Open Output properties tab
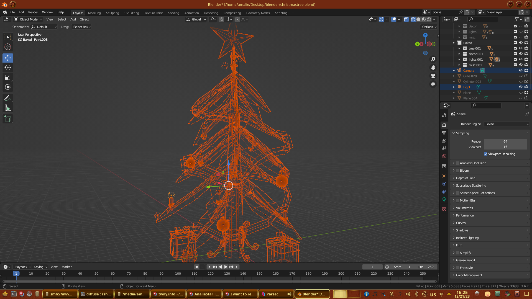Viewport: 532px width, 299px height. tap(444, 133)
